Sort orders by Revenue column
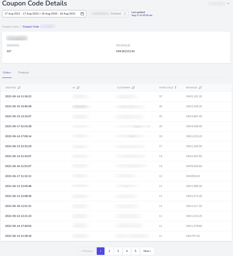The image size is (233, 256). (200, 88)
